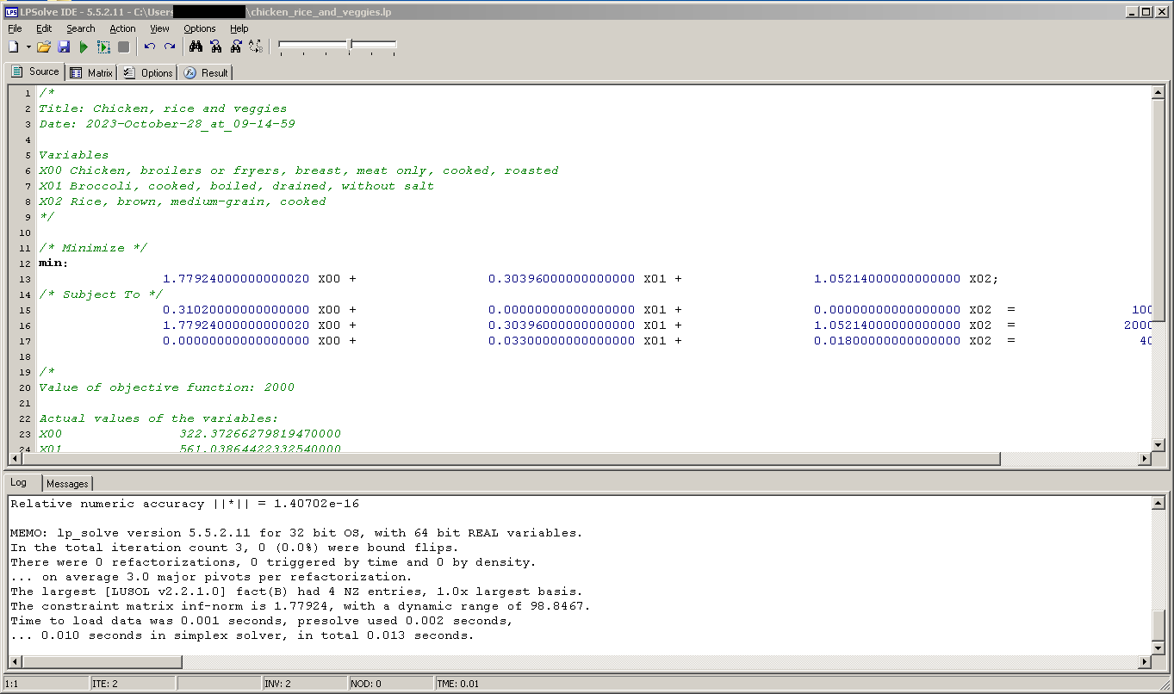Open the Options menu

coord(199,28)
